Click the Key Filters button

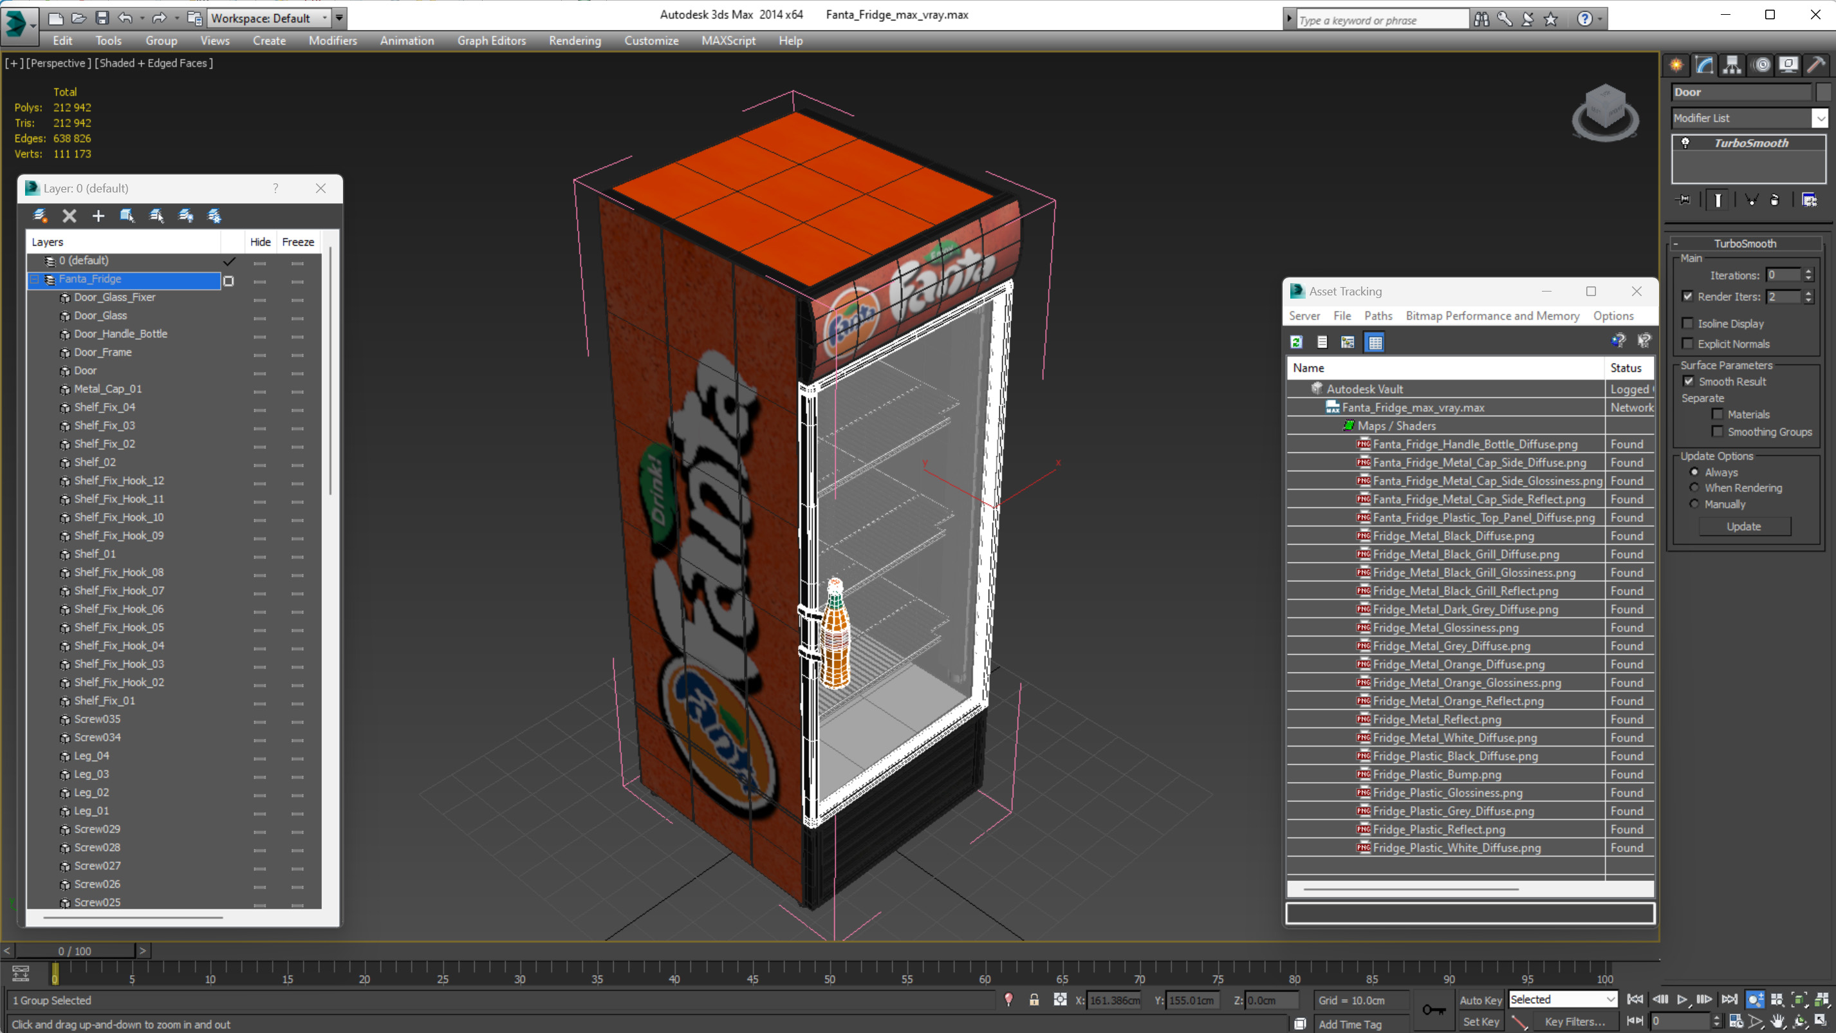[1575, 1021]
